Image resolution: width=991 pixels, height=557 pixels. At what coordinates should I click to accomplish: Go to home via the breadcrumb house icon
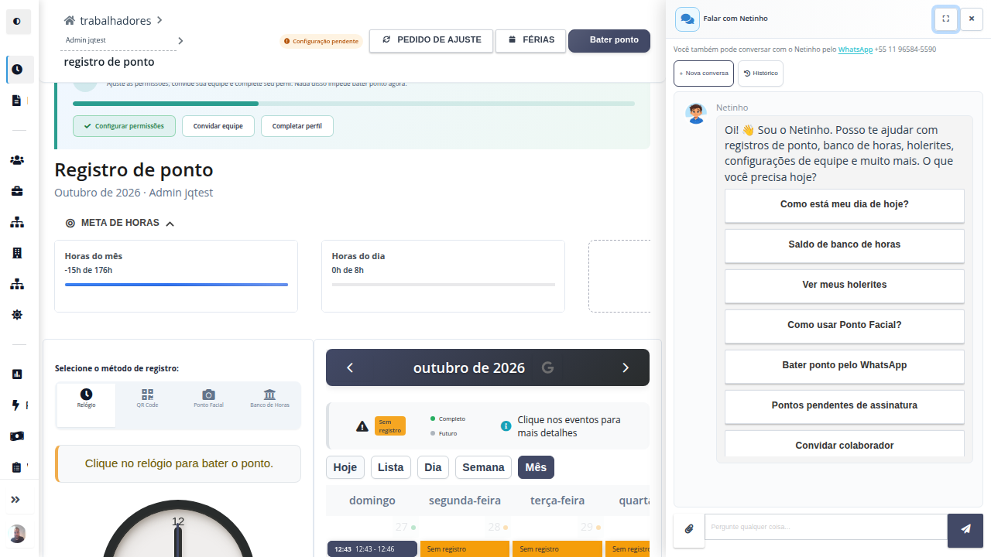(70, 20)
